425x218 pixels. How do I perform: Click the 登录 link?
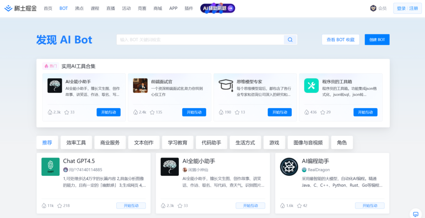tap(401, 8)
